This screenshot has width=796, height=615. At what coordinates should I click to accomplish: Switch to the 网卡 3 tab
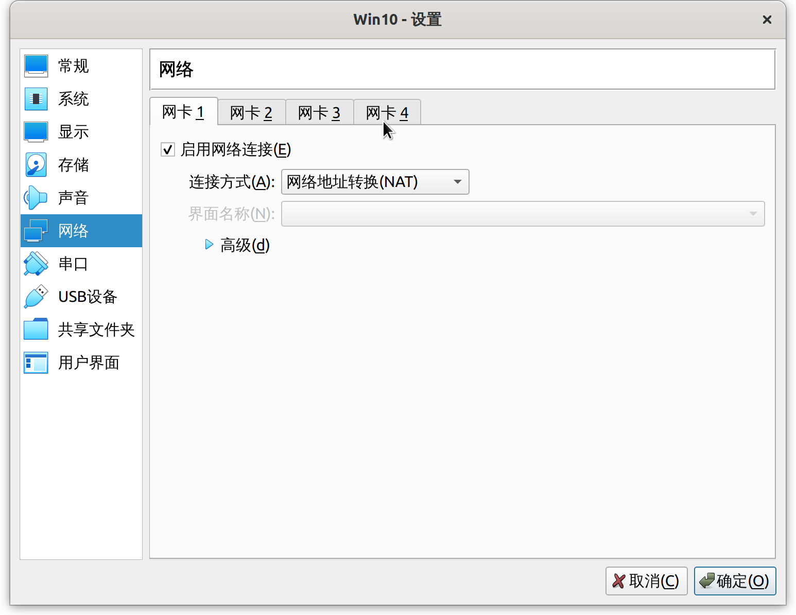(x=319, y=113)
